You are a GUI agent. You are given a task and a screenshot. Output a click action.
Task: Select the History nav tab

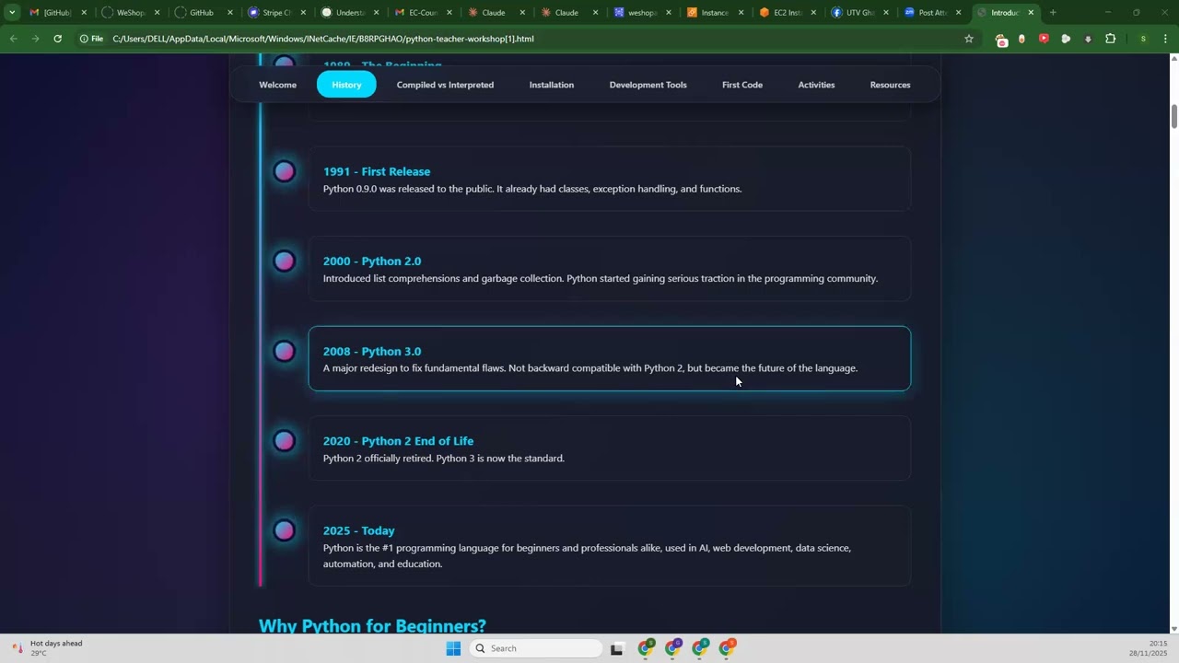346,85
